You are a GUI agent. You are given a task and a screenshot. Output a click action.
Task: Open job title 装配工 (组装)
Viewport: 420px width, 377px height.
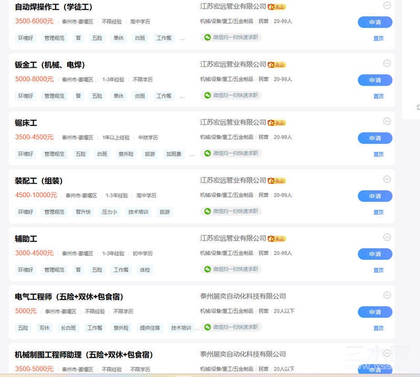click(x=39, y=181)
